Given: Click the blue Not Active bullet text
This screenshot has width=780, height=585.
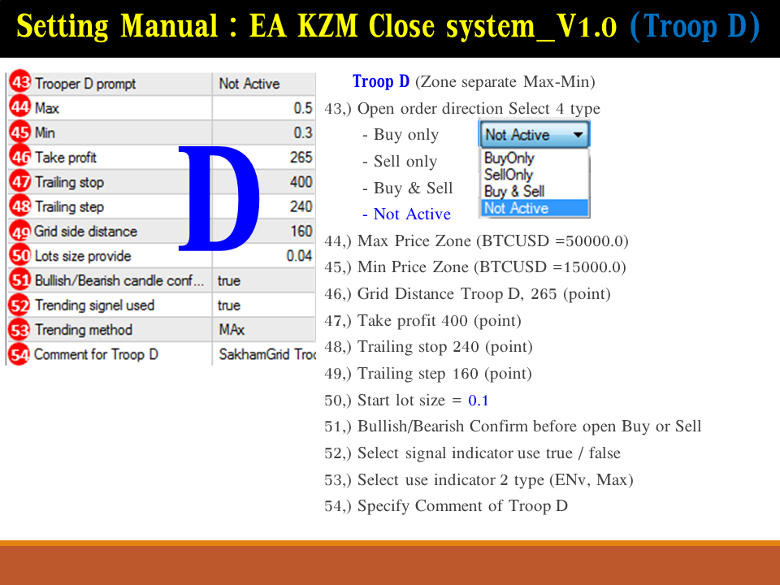Looking at the screenshot, I should 413,214.
